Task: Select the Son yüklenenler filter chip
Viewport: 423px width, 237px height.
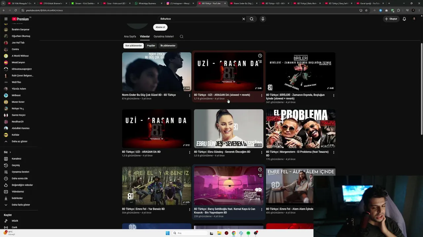Action: click(x=134, y=46)
